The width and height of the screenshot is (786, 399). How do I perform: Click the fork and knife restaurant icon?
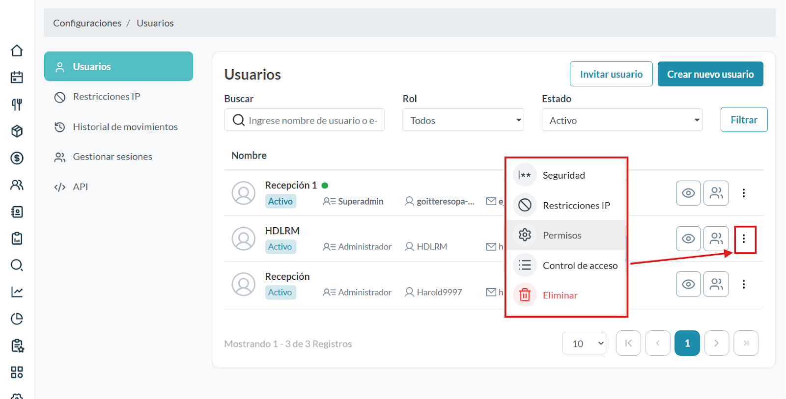coord(17,104)
